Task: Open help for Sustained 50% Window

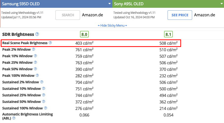Action: (44, 102)
